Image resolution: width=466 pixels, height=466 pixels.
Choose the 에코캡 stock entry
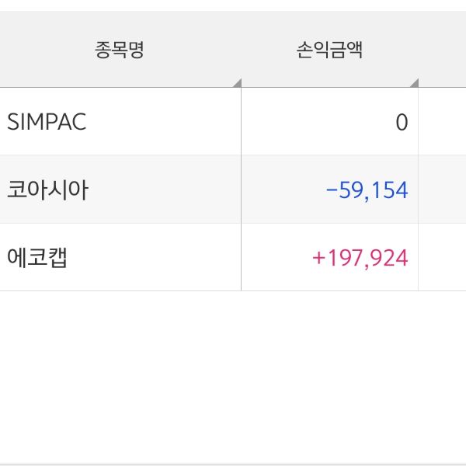click(37, 257)
